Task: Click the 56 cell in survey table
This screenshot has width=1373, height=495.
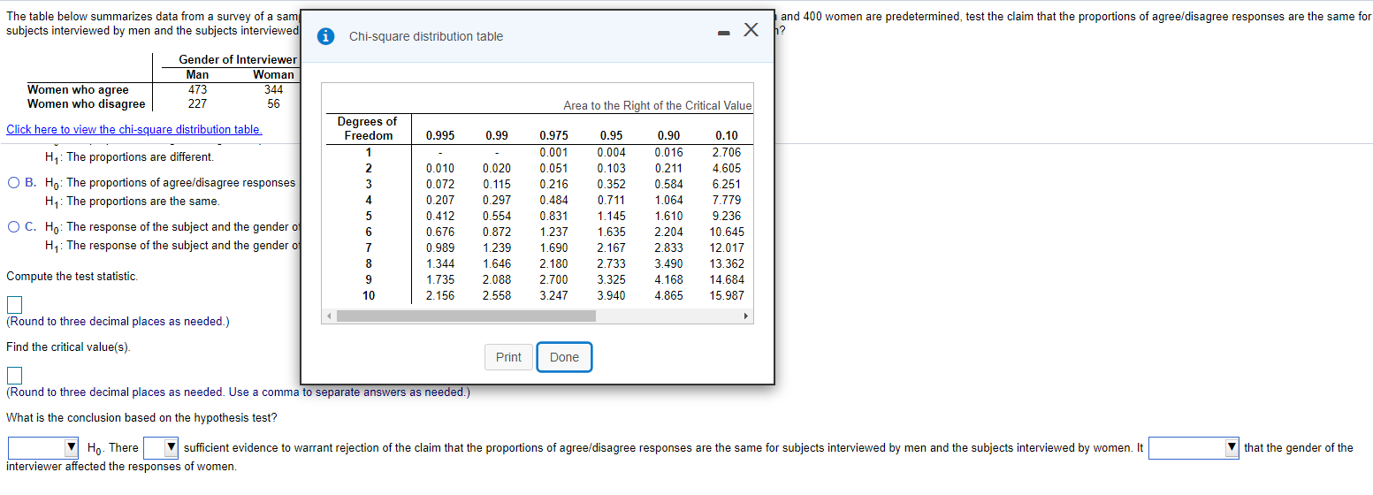Action: point(273,103)
